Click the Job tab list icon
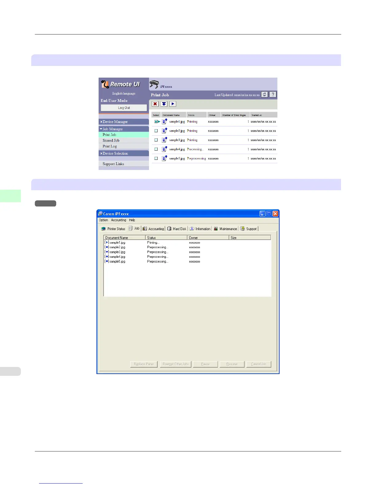376x486 pixels. click(x=131, y=228)
